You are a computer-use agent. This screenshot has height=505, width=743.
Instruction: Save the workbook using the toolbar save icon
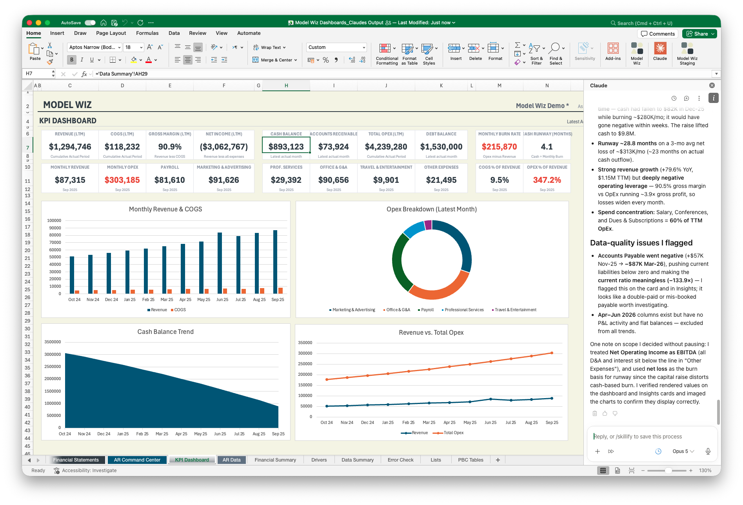click(x=114, y=23)
